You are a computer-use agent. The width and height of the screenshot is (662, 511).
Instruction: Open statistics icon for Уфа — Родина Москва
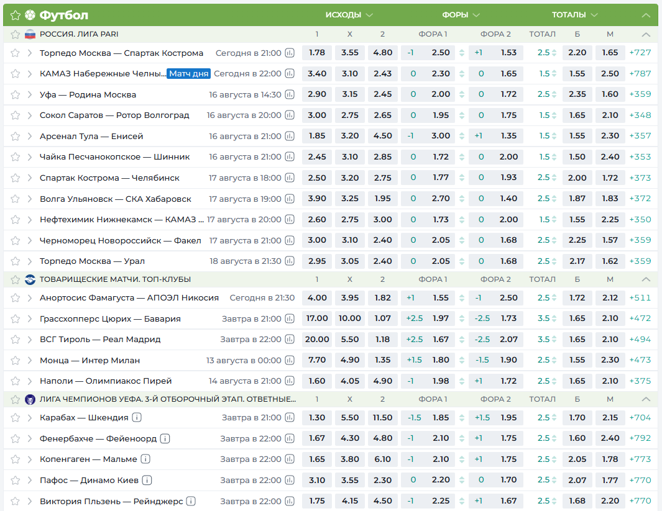pos(290,95)
